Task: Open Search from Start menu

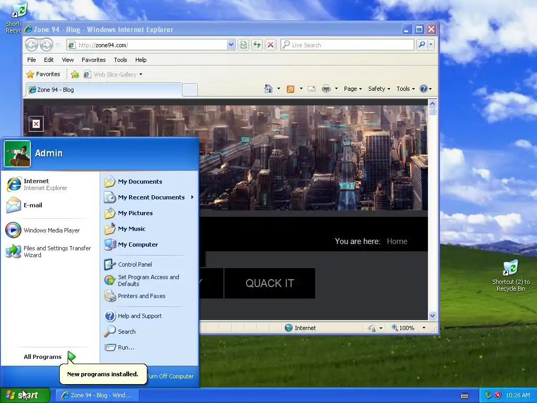Action: [149, 332]
